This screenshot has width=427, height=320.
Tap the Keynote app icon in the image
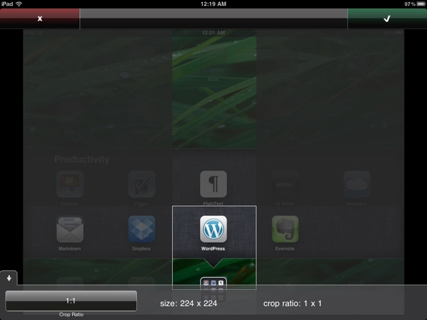coord(69,184)
